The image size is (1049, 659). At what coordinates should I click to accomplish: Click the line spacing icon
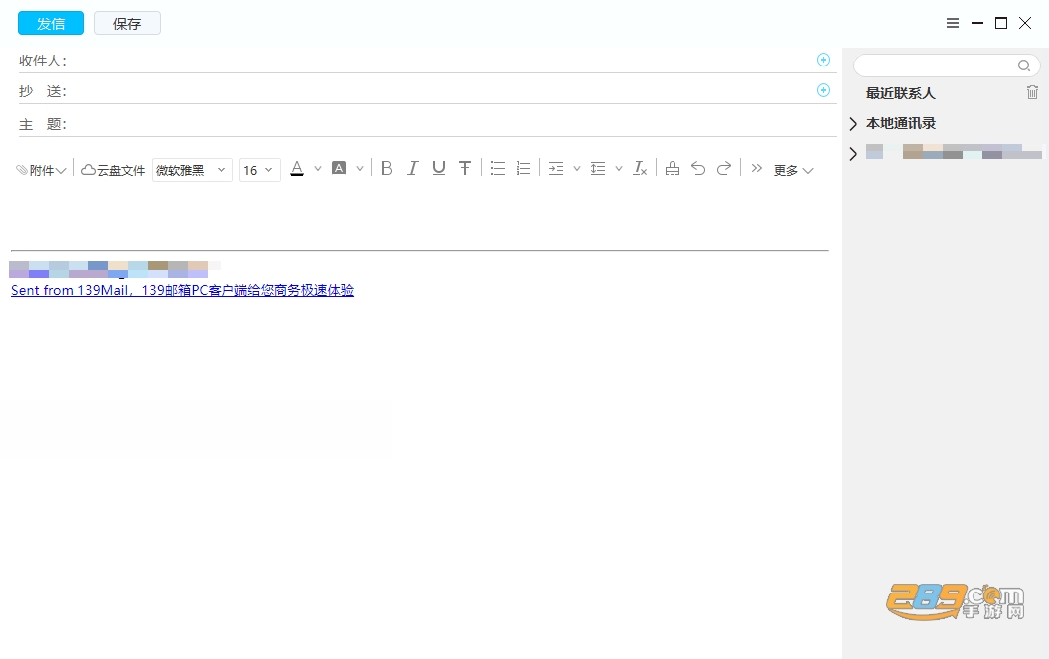click(597, 169)
